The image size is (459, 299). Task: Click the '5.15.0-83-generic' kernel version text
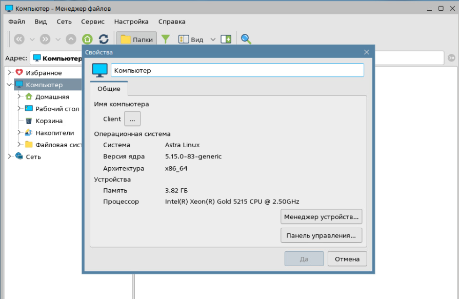coord(193,156)
